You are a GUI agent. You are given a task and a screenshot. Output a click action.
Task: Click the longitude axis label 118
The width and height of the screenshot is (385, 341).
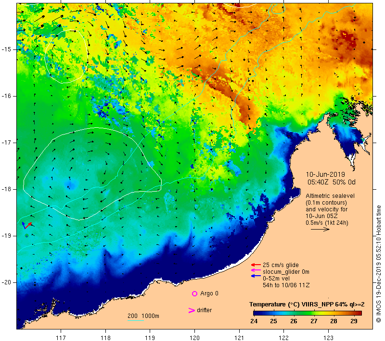pyautogui.click(x=105, y=338)
